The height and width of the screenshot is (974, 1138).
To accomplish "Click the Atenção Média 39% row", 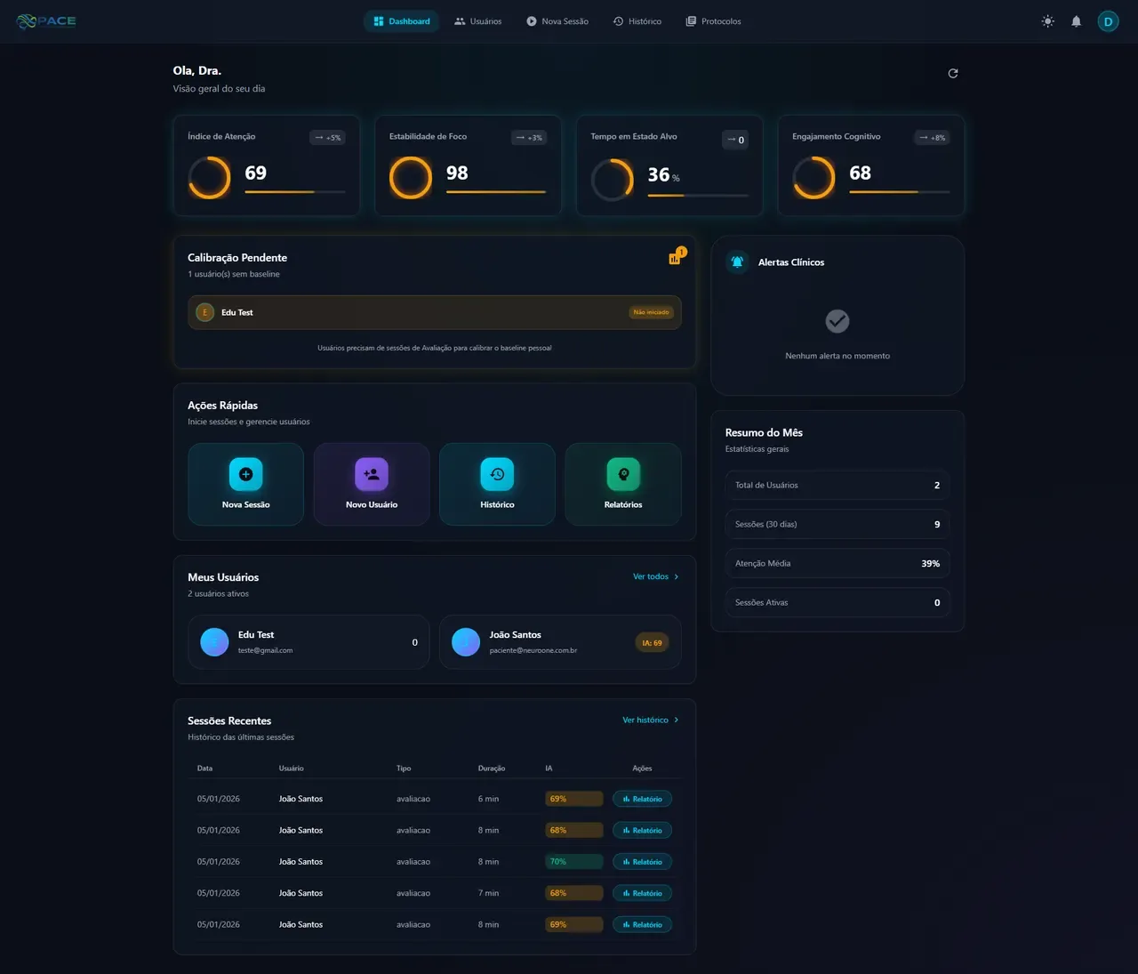I will (x=837, y=563).
